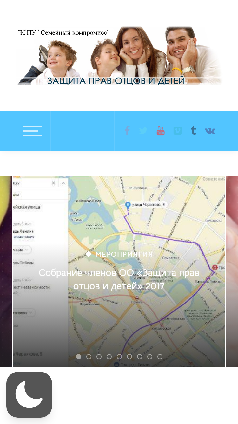Screen dimensions: 238x424
Task: Open the VK social icon
Action: [x=210, y=131]
